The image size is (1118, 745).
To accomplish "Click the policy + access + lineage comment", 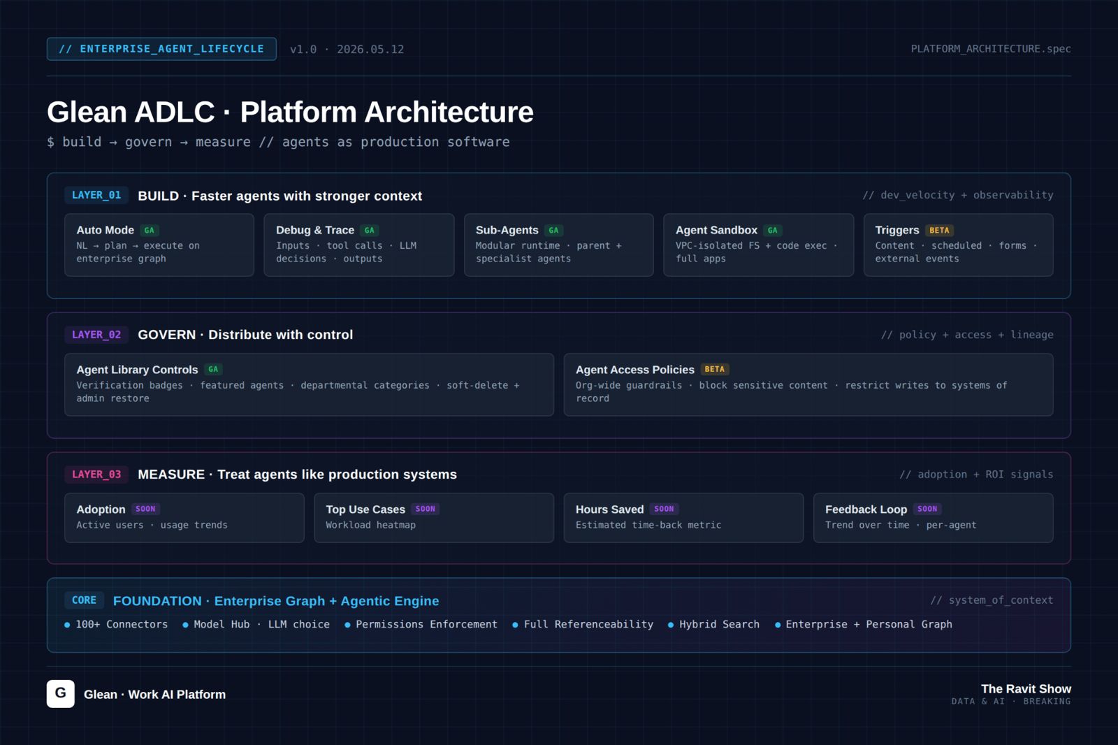I will point(967,335).
